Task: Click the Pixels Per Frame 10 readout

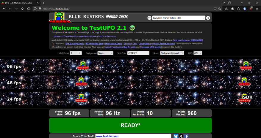Action: point(151,113)
